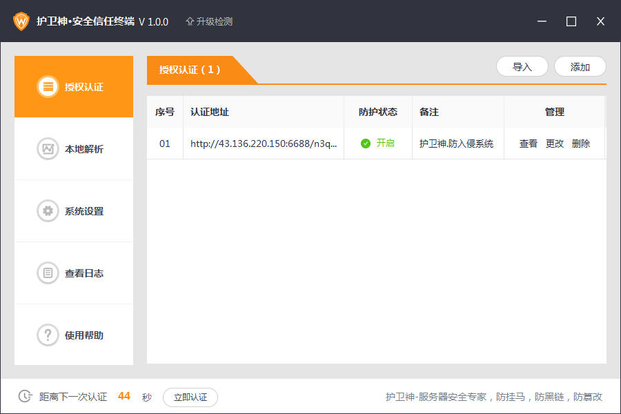Click the upgrade arrow icon in title bar
Image resolution: width=621 pixels, height=414 pixels.
(x=190, y=21)
